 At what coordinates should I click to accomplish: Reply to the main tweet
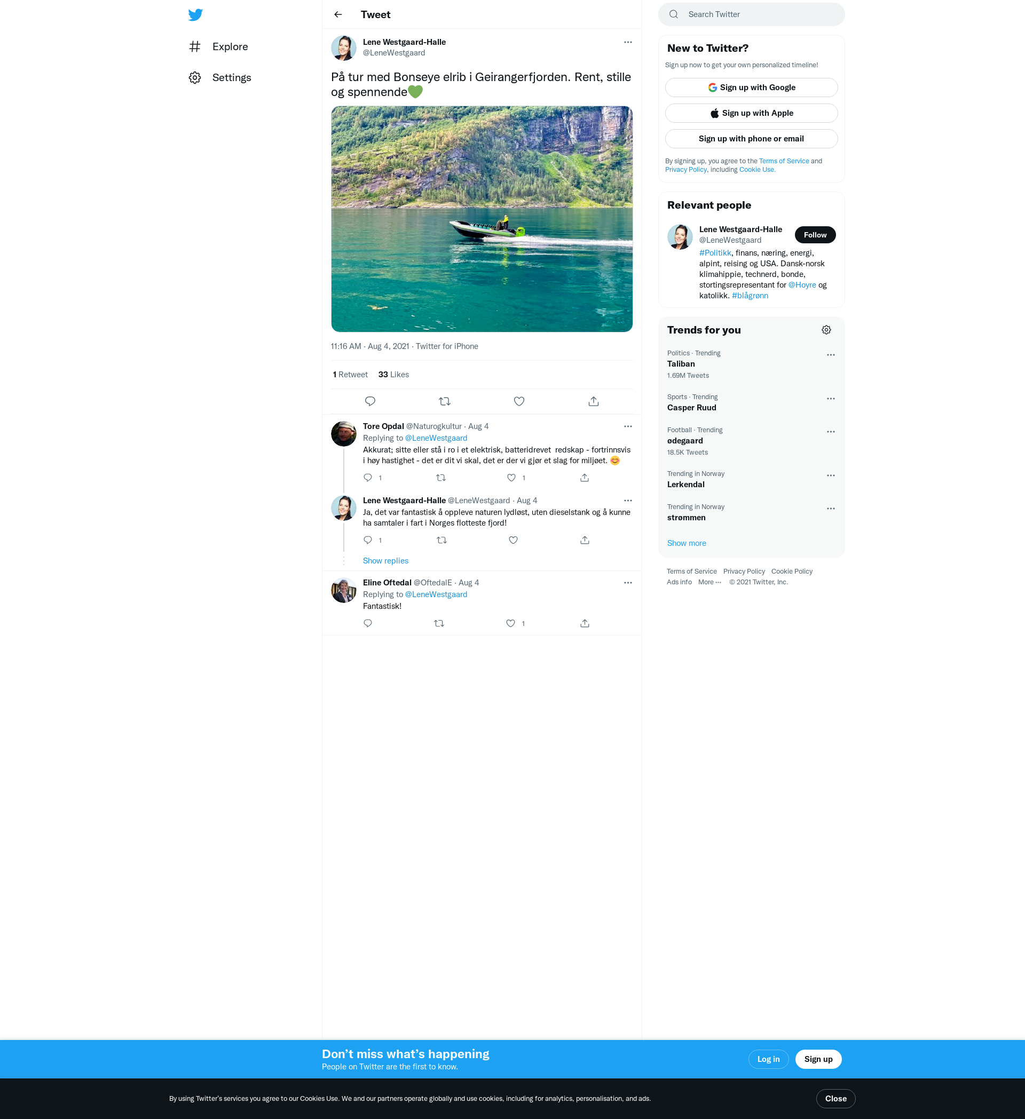point(370,401)
